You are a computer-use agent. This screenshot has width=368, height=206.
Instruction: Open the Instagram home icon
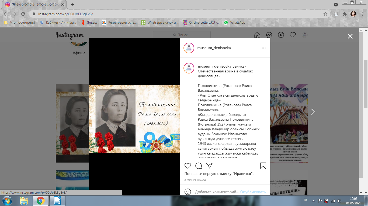tap(257, 35)
